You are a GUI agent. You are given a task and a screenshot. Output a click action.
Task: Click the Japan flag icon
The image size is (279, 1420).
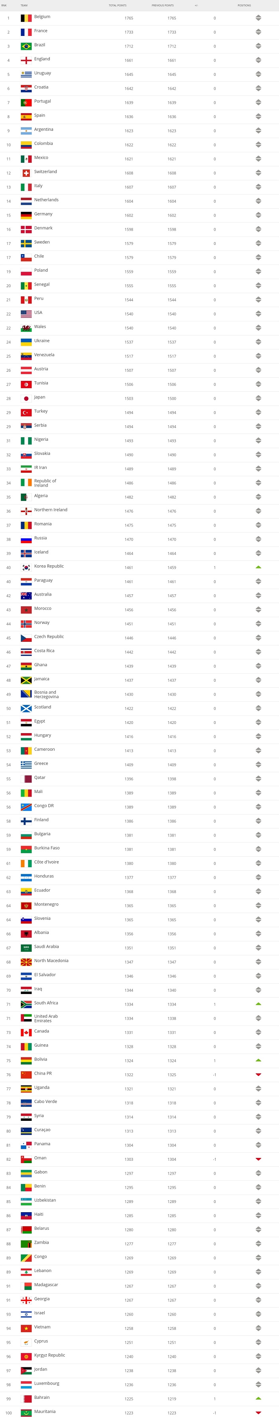26,398
